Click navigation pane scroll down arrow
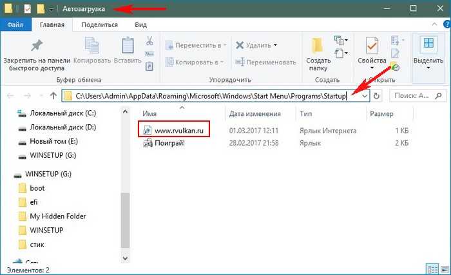 (x=125, y=258)
